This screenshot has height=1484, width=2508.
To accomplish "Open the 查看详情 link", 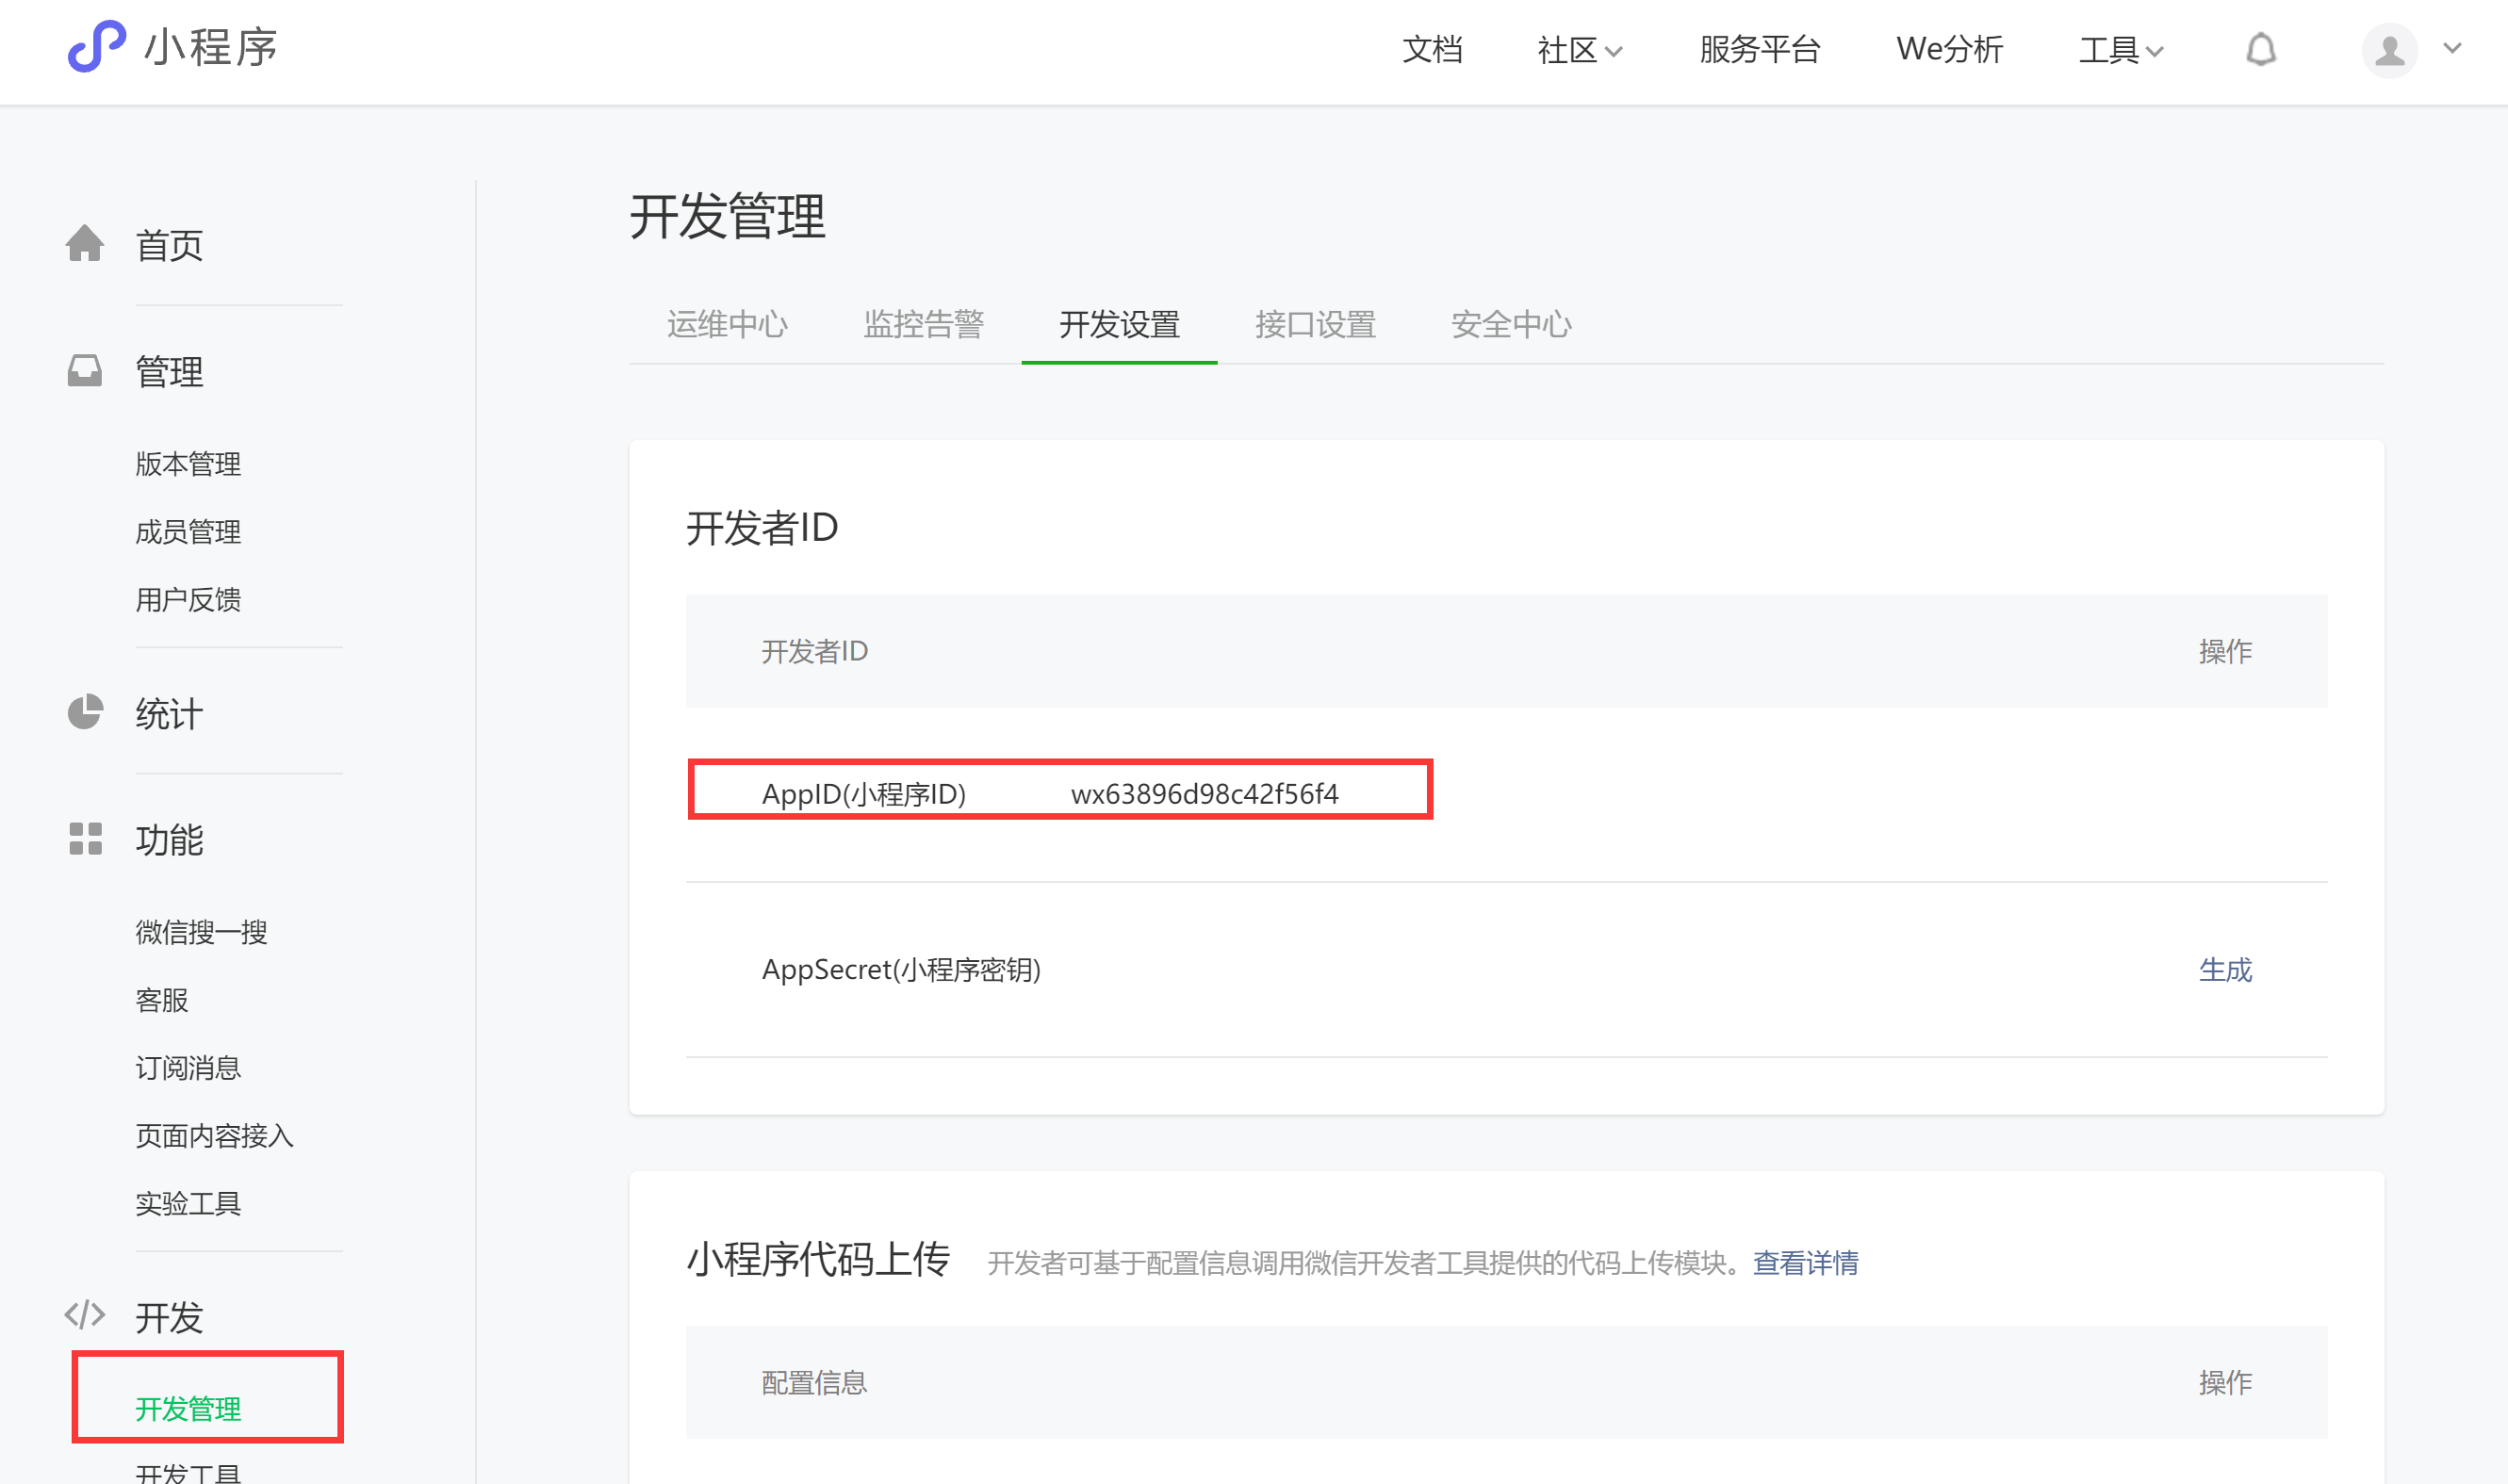I will click(x=1805, y=1263).
